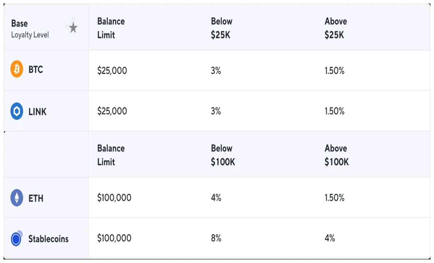Click the 4% ETH rate below $100K
This screenshot has width=434, height=263.
click(216, 198)
